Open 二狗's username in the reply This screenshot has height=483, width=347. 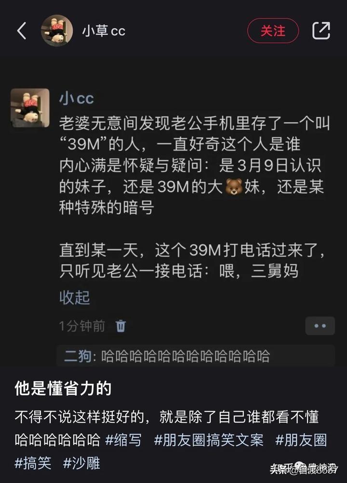coord(78,356)
